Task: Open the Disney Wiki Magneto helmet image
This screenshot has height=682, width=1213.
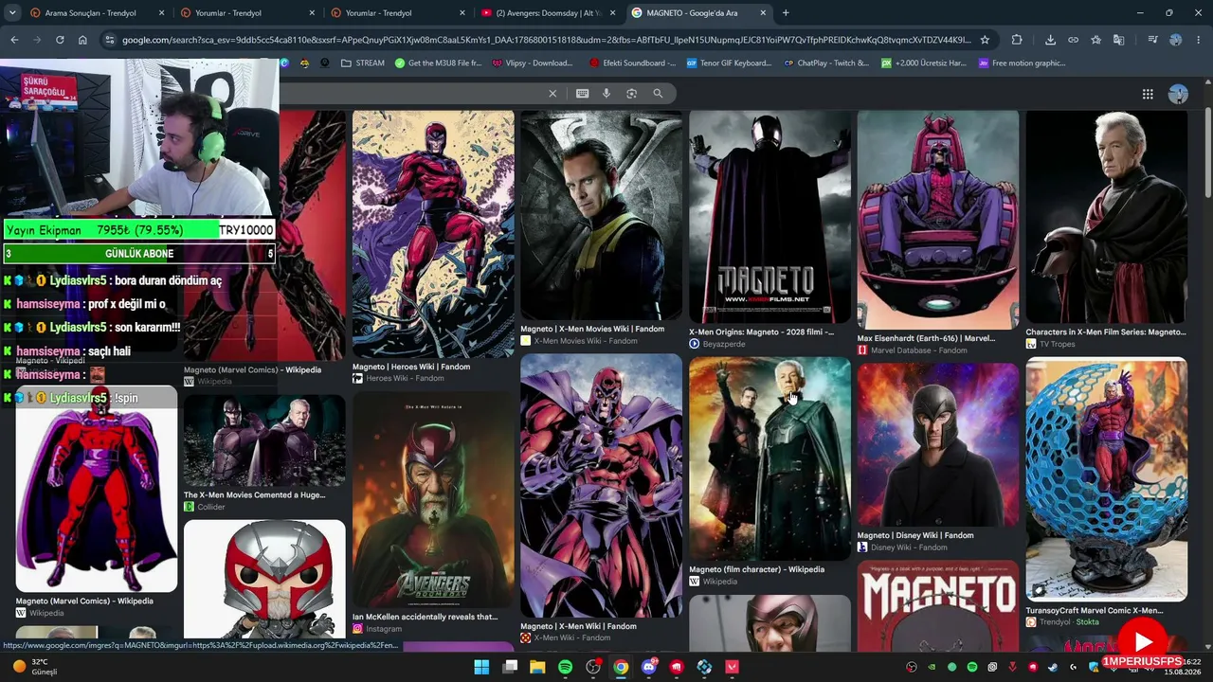Action: click(x=938, y=444)
